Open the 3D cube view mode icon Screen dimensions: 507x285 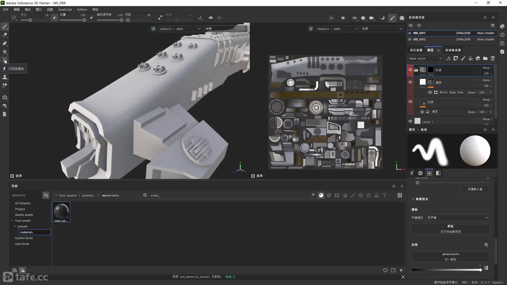(x=363, y=18)
